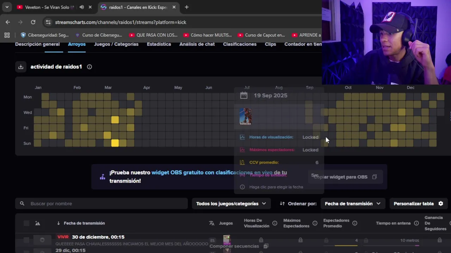The height and width of the screenshot is (253, 451).
Task: Click the search magnifier icon
Action: tap(22, 203)
